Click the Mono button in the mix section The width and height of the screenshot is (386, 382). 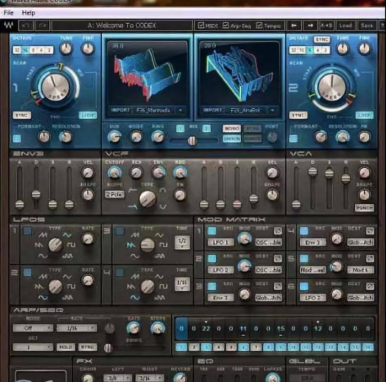(x=232, y=129)
